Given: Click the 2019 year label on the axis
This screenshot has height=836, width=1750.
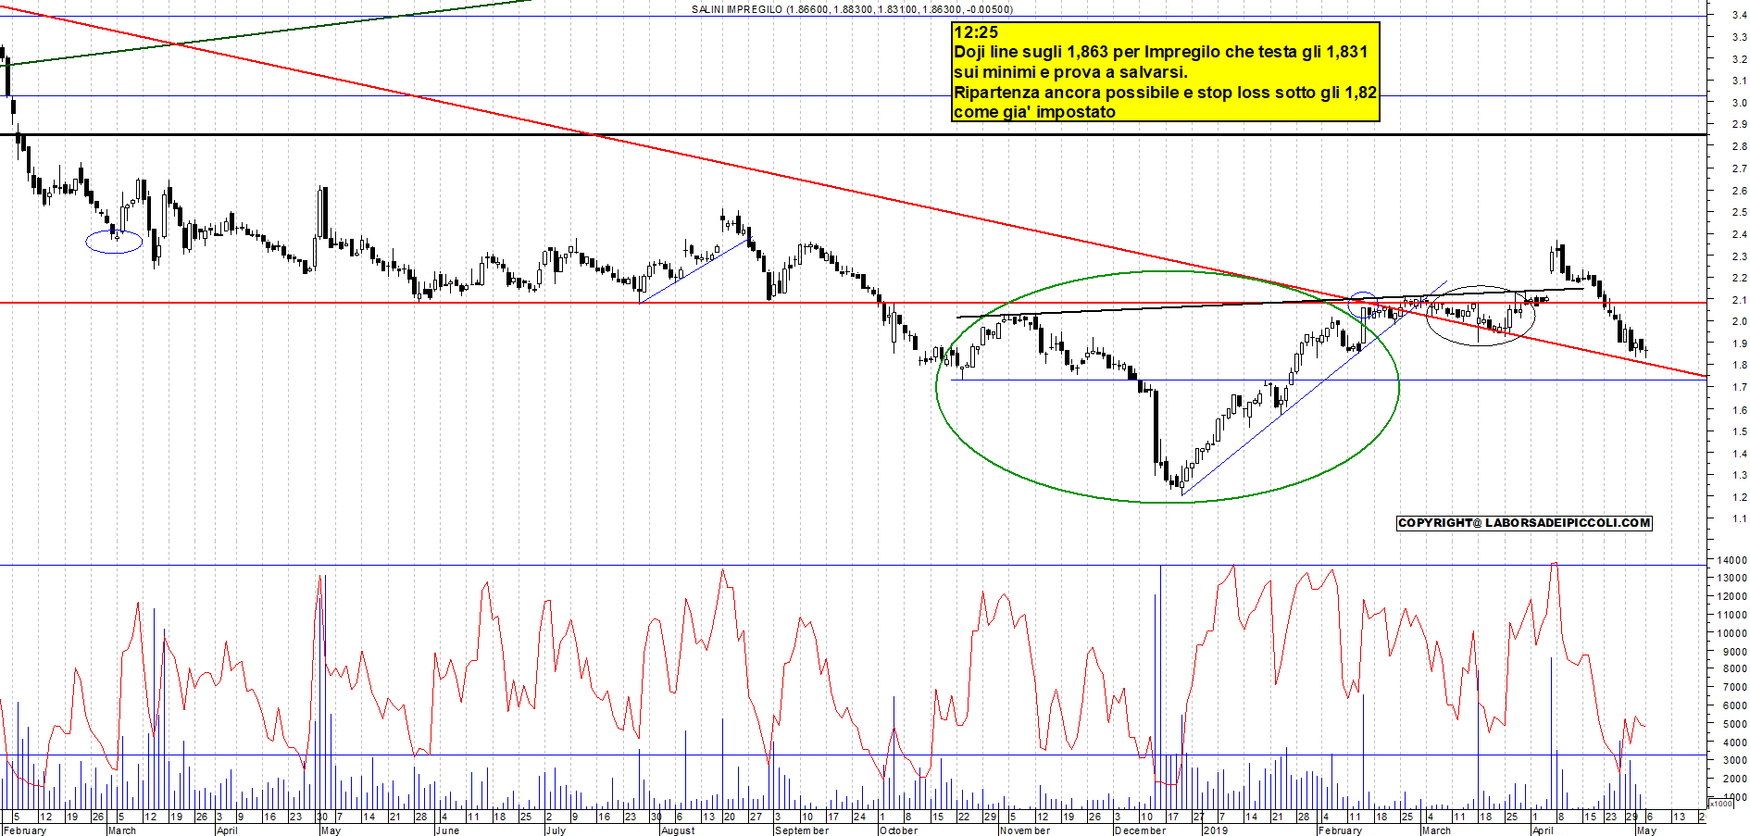Looking at the screenshot, I should (x=1215, y=830).
